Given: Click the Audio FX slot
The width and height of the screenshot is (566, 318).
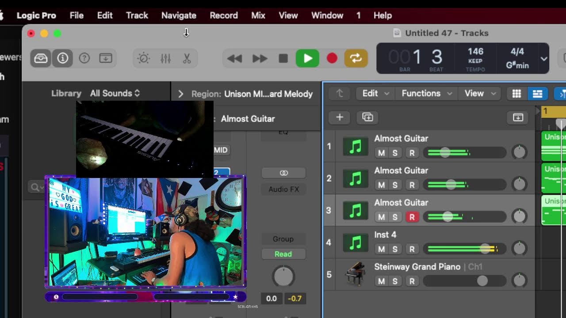Looking at the screenshot, I should click(283, 189).
